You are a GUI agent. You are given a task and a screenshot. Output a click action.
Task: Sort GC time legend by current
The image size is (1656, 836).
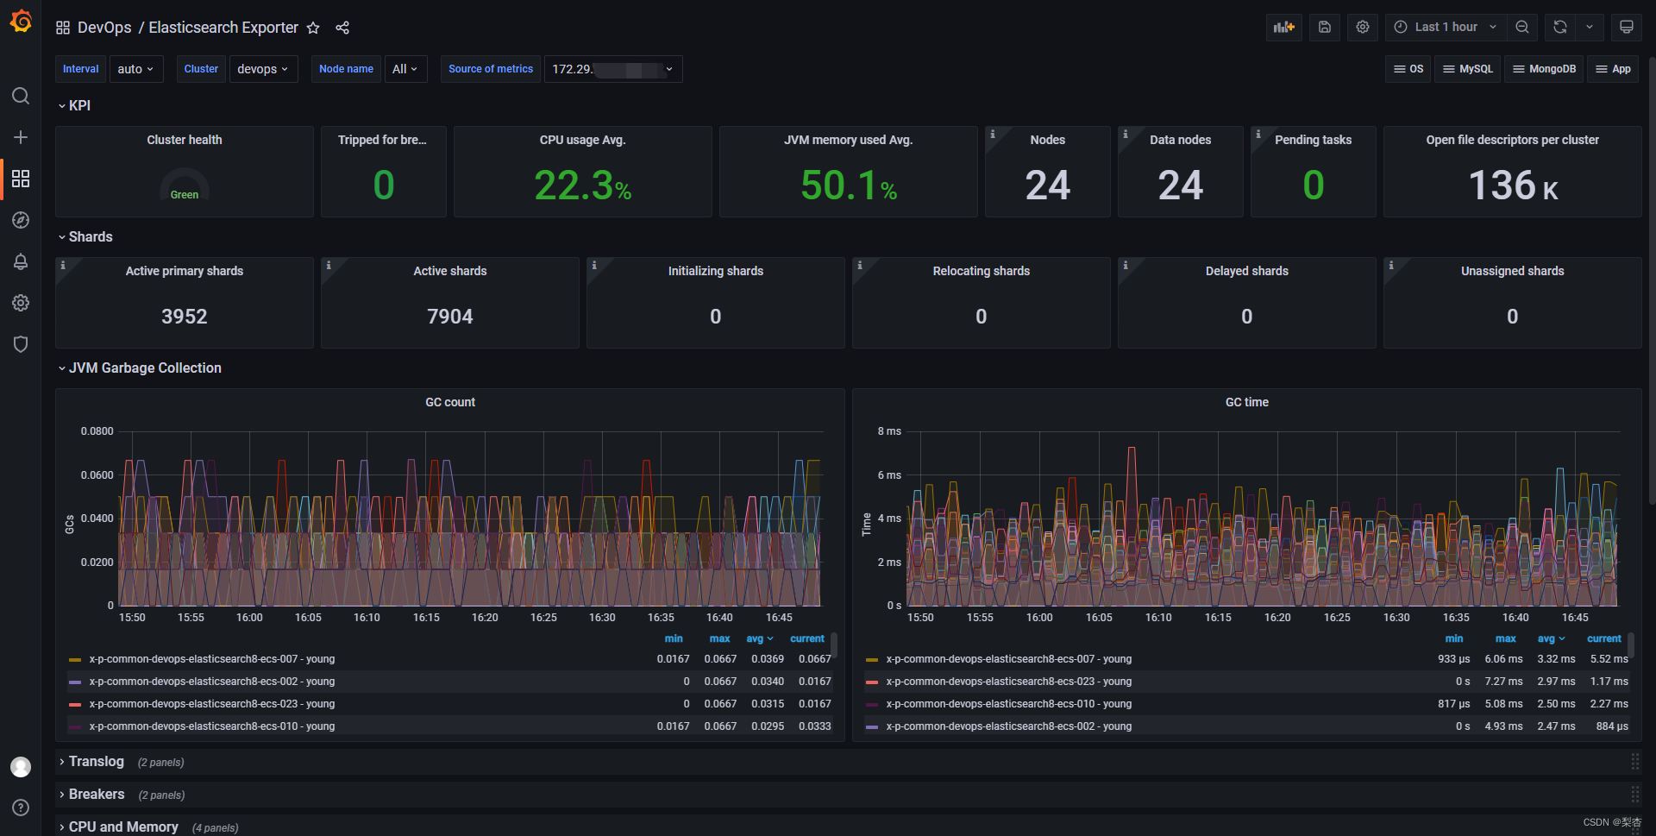pyautogui.click(x=1604, y=638)
